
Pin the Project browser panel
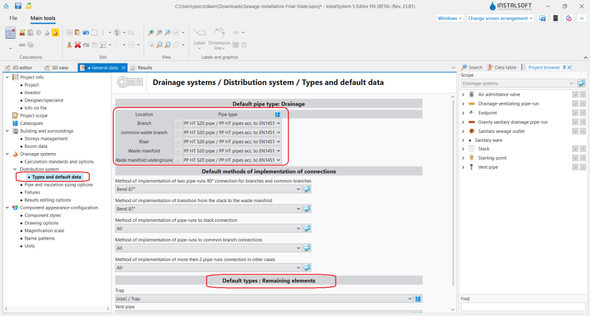[x=564, y=67]
